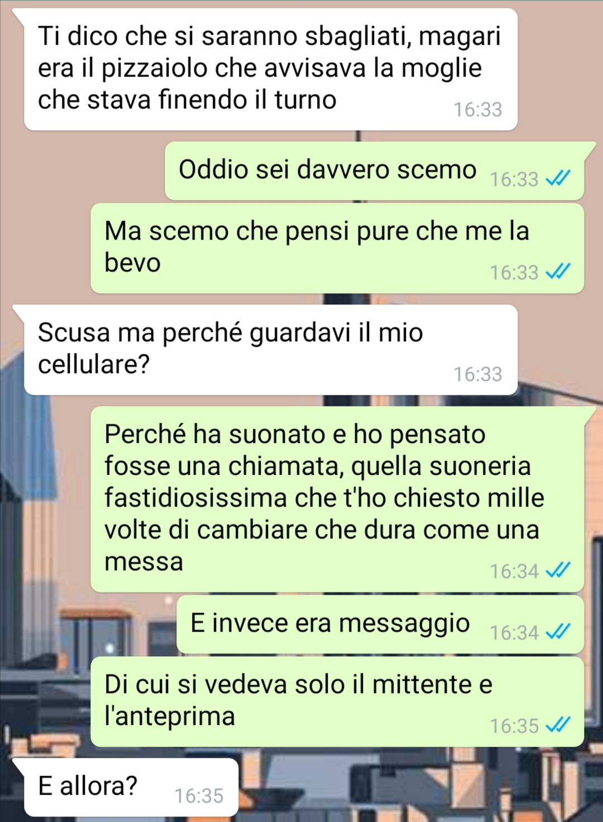Viewport: 603px width, 822px height.
Task: Select the 'Oddio sei davvero scemo' bubble
Action: coord(374,171)
